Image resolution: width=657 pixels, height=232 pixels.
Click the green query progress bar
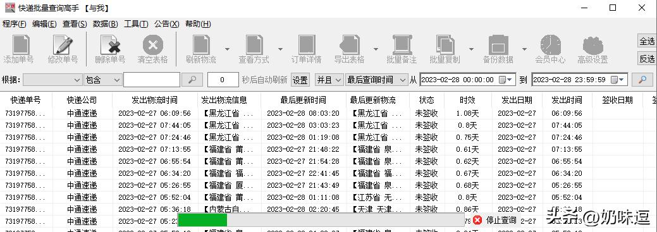[202, 220]
